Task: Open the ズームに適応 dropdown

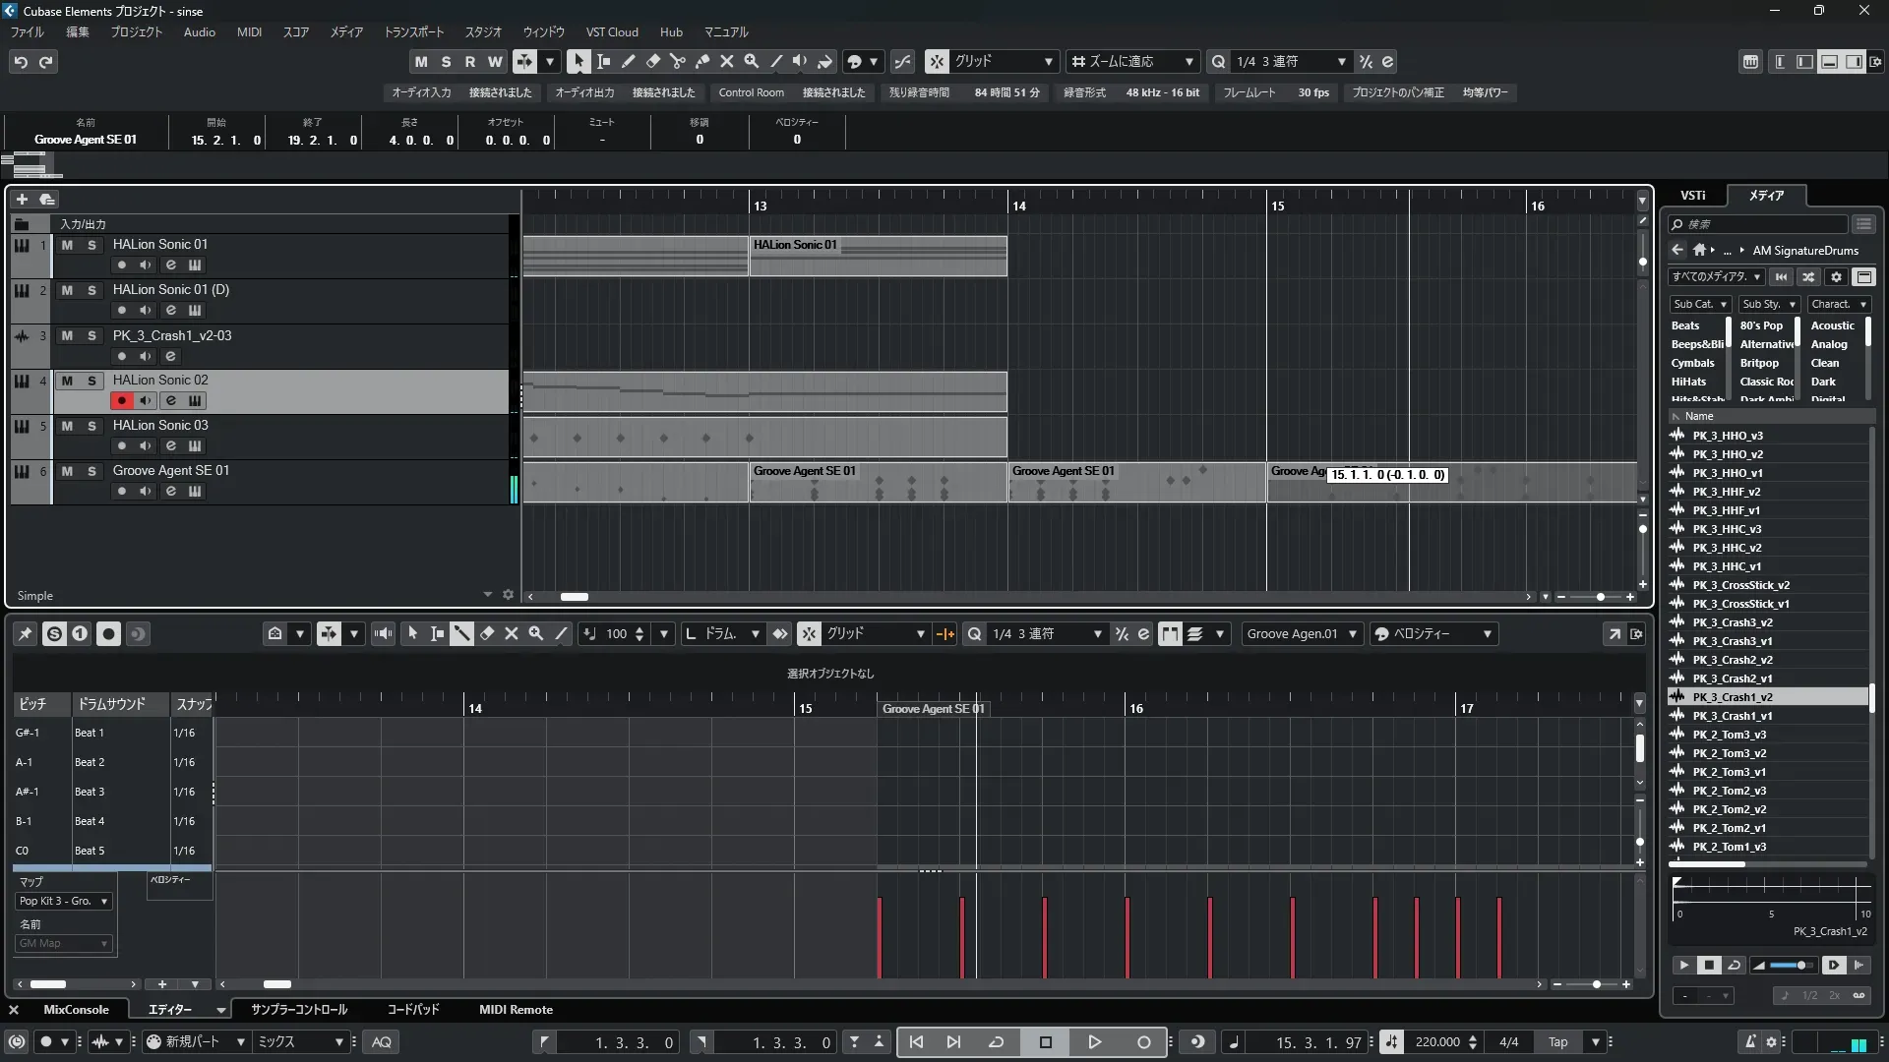Action: (1132, 61)
